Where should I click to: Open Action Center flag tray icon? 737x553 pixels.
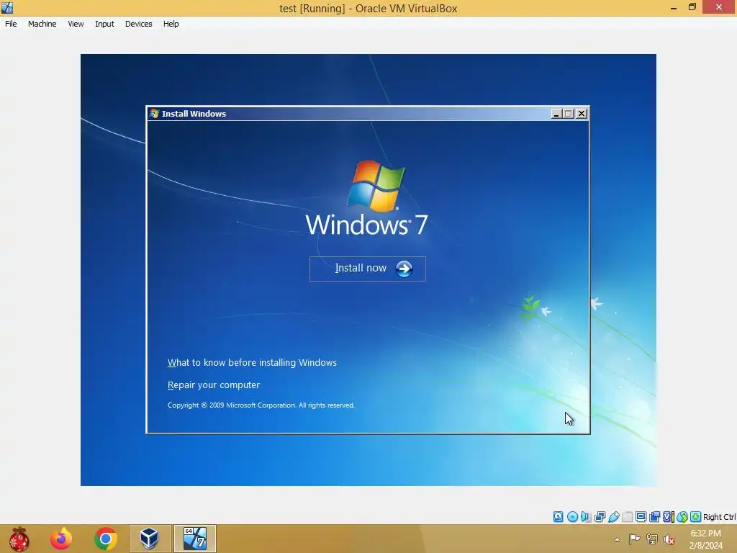(x=634, y=539)
